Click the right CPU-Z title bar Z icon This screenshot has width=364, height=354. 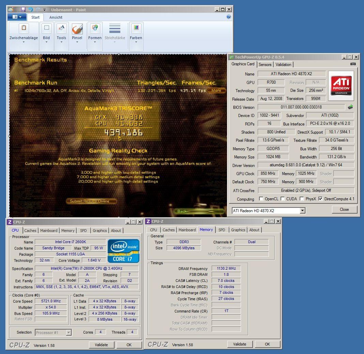click(148, 221)
